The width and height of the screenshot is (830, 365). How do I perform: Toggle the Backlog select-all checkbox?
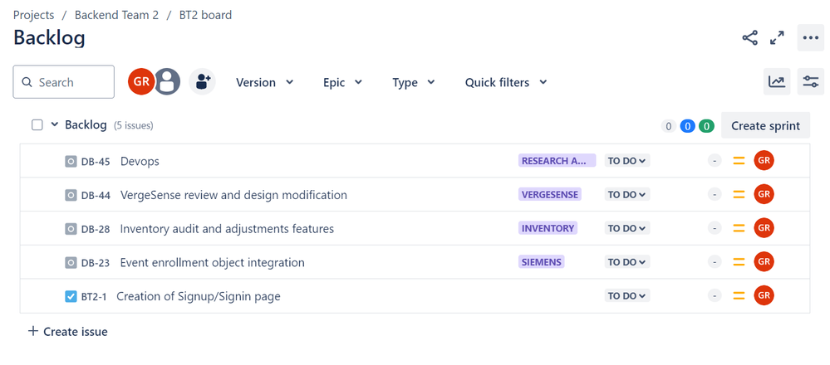[x=37, y=125]
